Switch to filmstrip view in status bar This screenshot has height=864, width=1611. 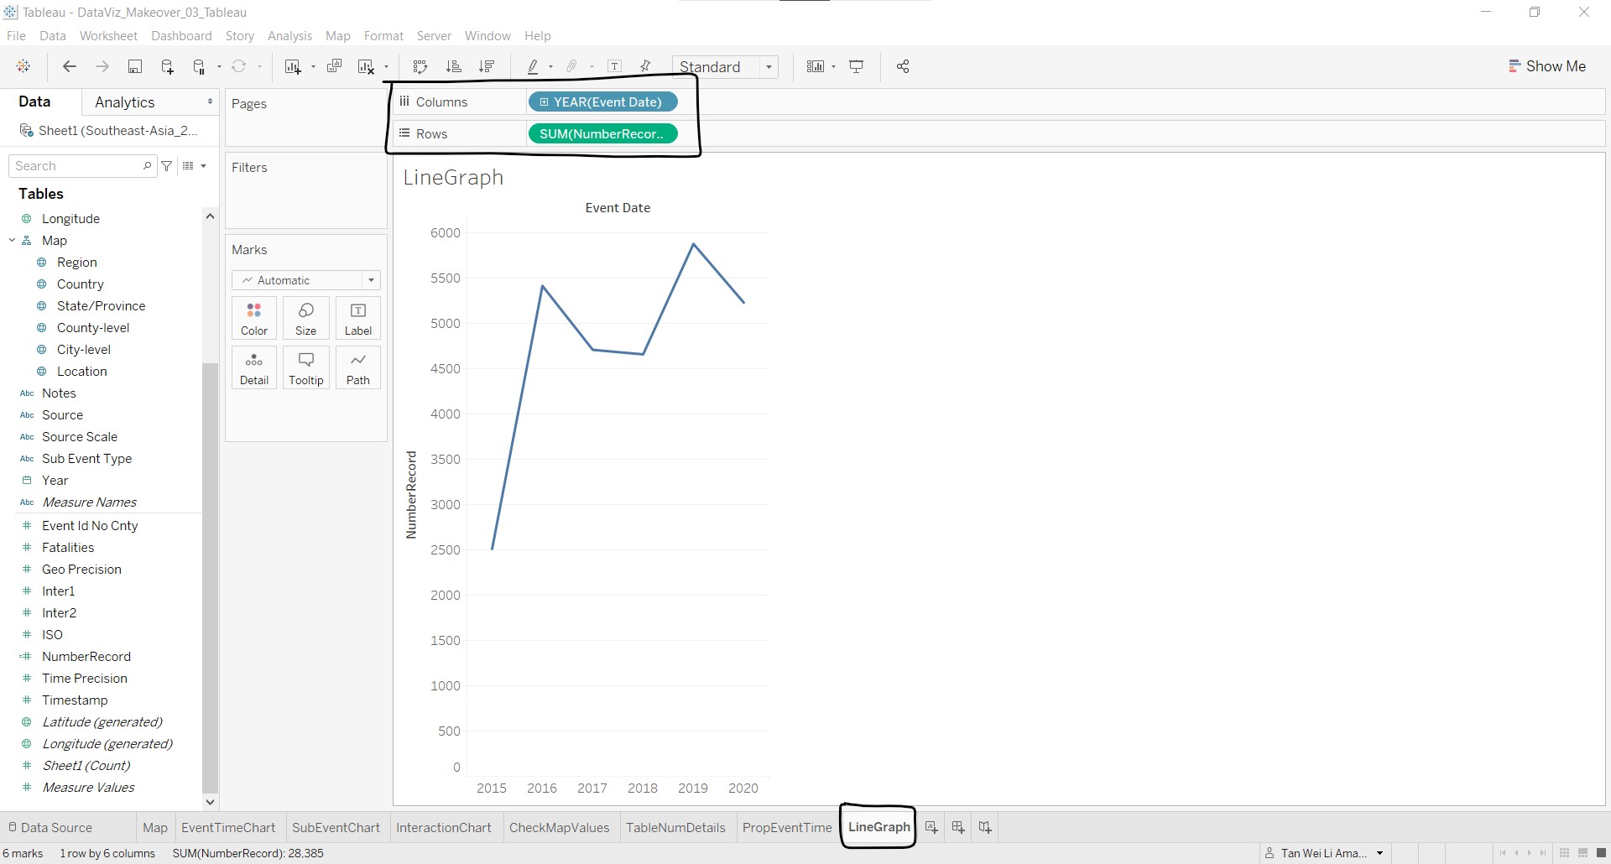(x=1582, y=853)
